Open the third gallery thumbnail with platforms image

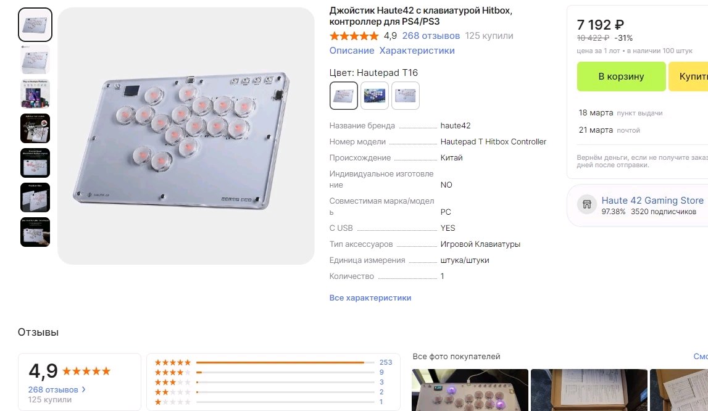click(35, 94)
